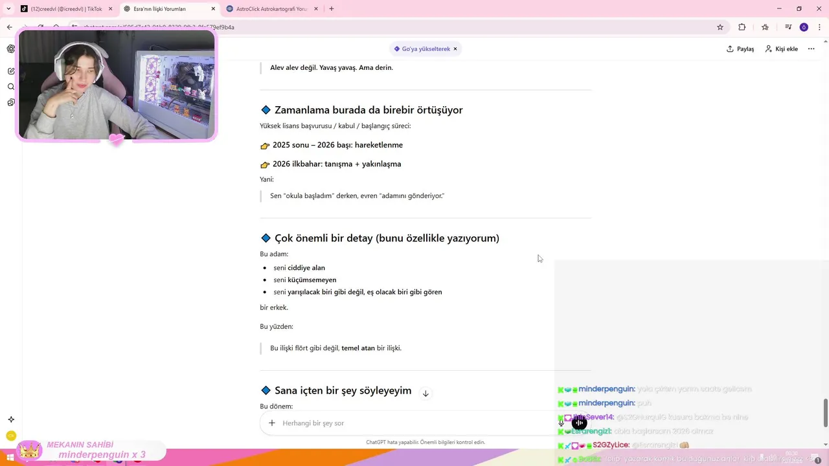Viewport: 829px width, 466px height.
Task: Click quote Alev alev değil. Yavaş yavaş
Action: [332, 68]
